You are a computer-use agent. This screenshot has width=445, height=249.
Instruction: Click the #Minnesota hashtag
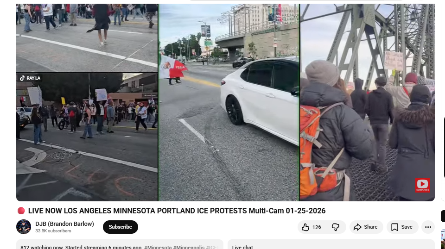(x=158, y=247)
